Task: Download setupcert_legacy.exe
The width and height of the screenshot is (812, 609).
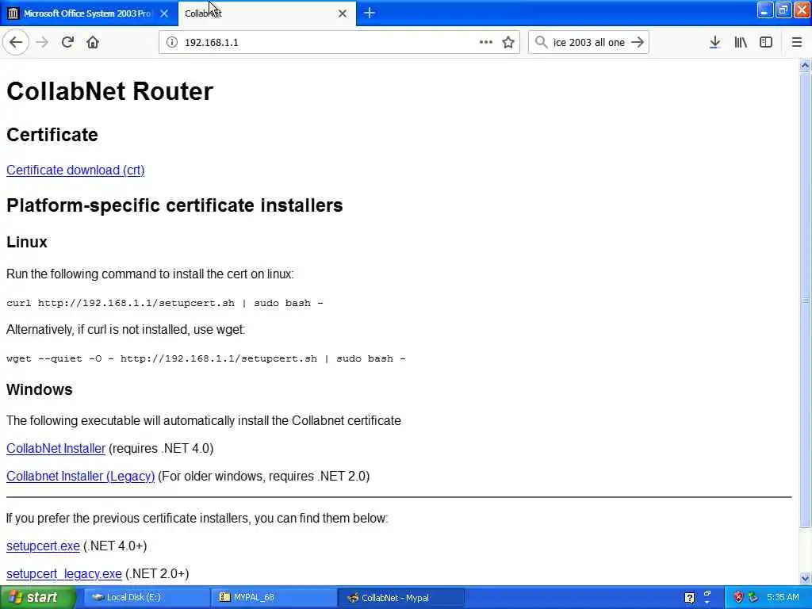Action: tap(64, 574)
